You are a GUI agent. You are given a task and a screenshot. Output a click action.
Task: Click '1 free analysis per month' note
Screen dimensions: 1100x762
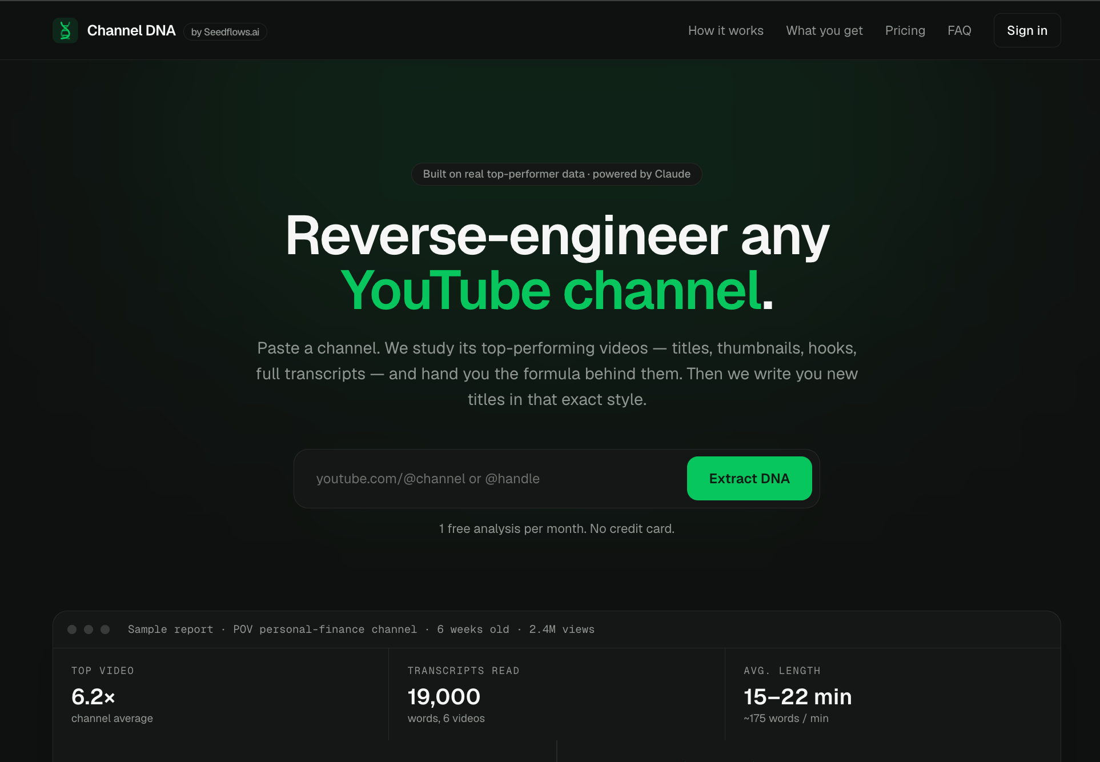point(556,529)
